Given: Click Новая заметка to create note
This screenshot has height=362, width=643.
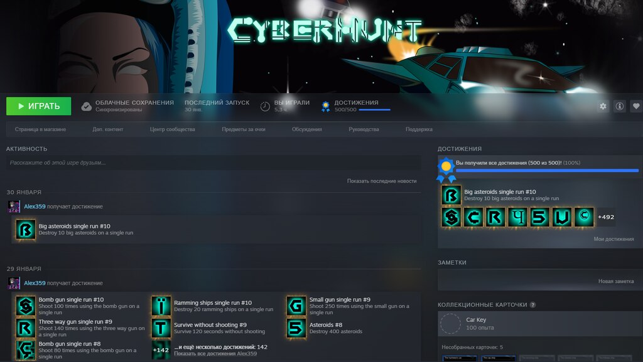Looking at the screenshot, I should (x=616, y=281).
